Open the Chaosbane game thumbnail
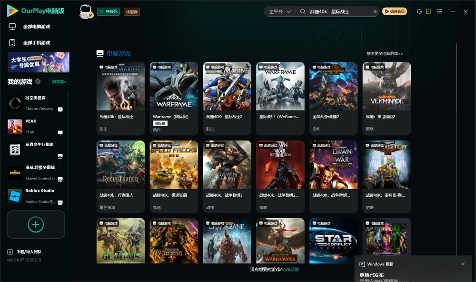 [x=227, y=241]
